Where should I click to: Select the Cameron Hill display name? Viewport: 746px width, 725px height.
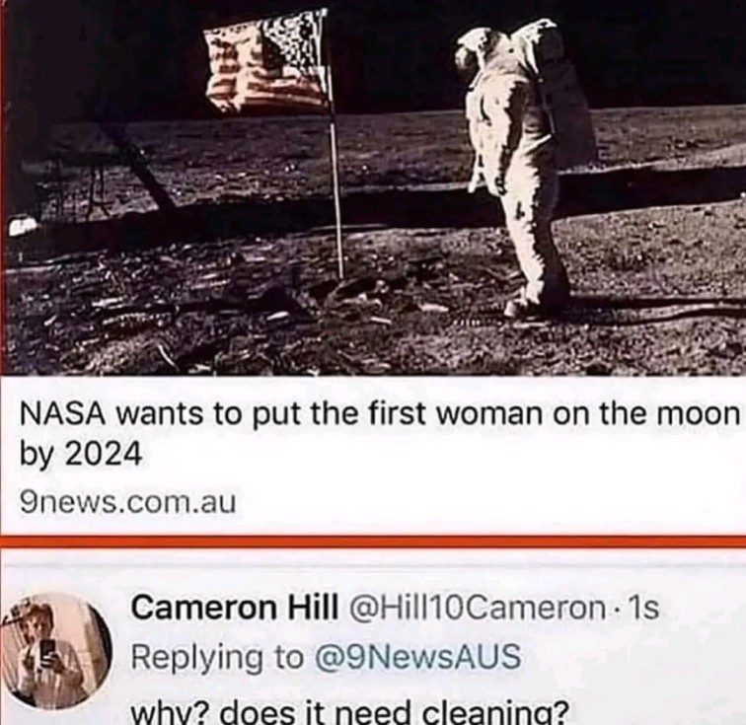(x=236, y=608)
